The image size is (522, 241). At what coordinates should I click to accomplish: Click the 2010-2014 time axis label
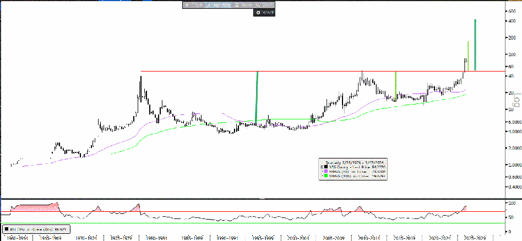click(x=369, y=238)
